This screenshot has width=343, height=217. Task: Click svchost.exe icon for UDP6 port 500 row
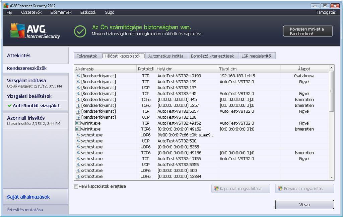click(x=78, y=170)
